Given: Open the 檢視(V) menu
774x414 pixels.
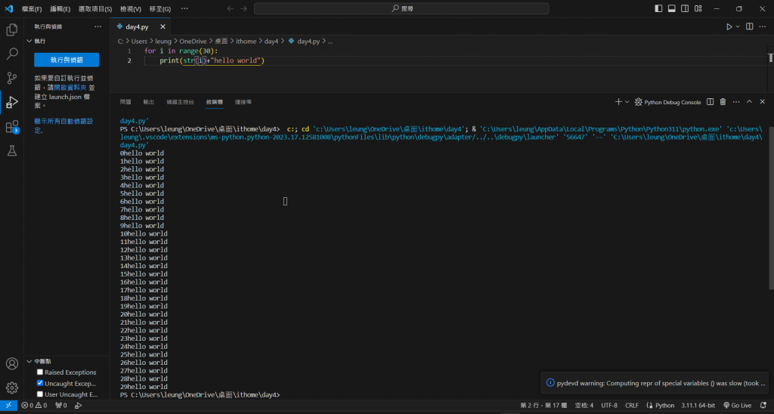Looking at the screenshot, I should [x=131, y=9].
